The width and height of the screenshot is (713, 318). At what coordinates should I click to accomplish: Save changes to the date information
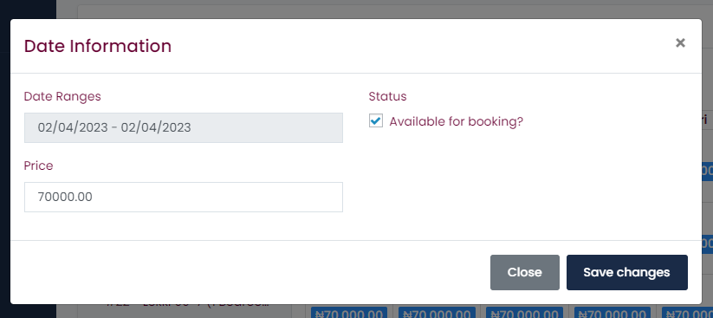point(626,272)
